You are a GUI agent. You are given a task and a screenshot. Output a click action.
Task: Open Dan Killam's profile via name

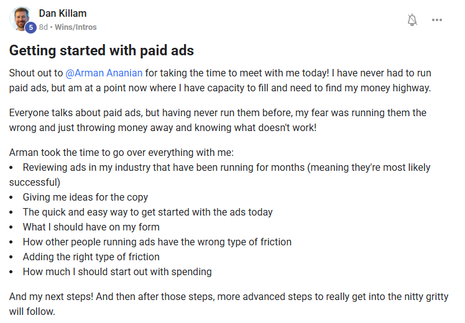pos(63,13)
